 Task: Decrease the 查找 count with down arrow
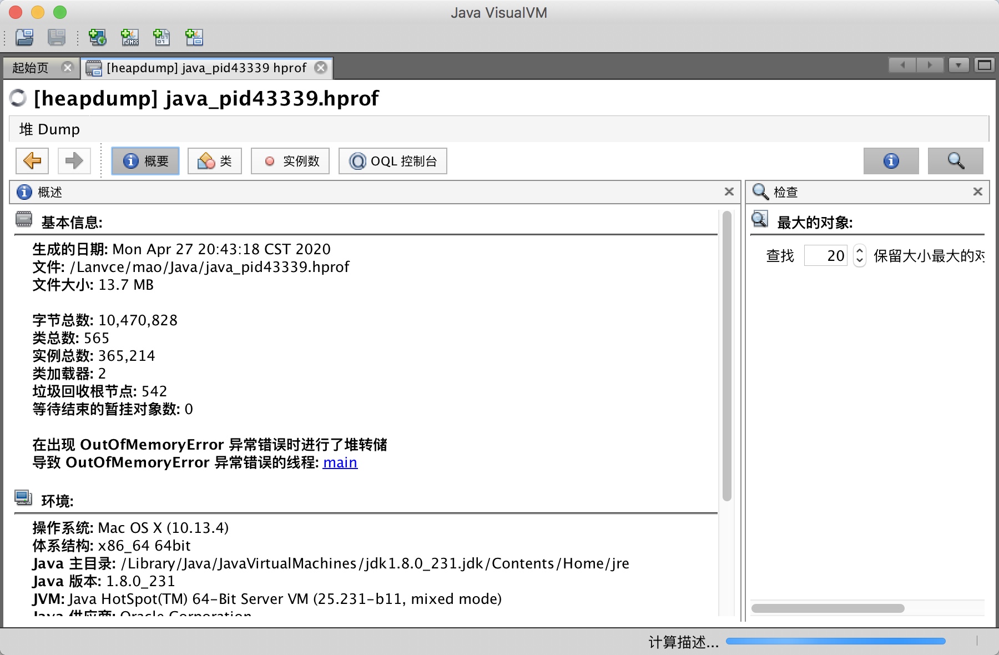point(860,260)
